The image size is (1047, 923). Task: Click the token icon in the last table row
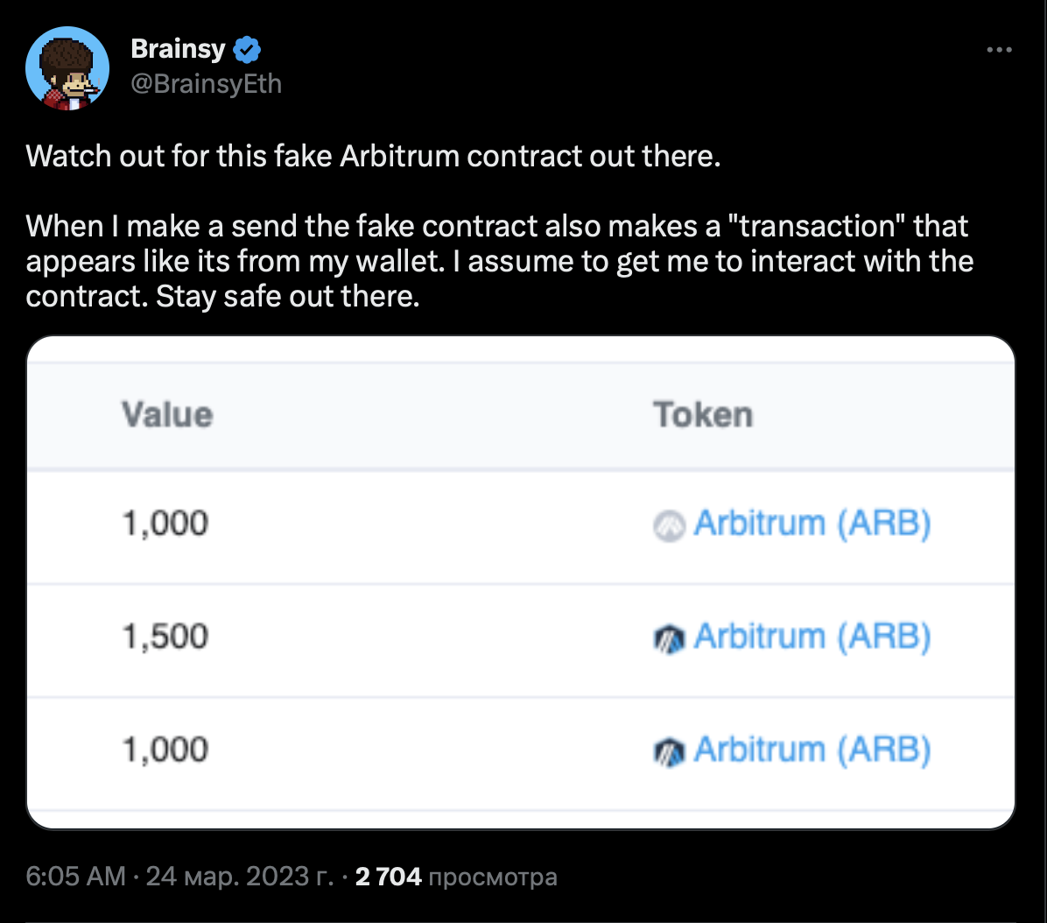coord(668,752)
